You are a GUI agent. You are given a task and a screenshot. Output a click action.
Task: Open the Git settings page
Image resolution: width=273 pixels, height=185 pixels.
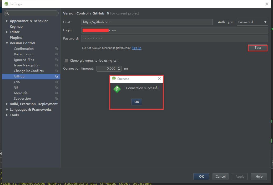point(16,87)
